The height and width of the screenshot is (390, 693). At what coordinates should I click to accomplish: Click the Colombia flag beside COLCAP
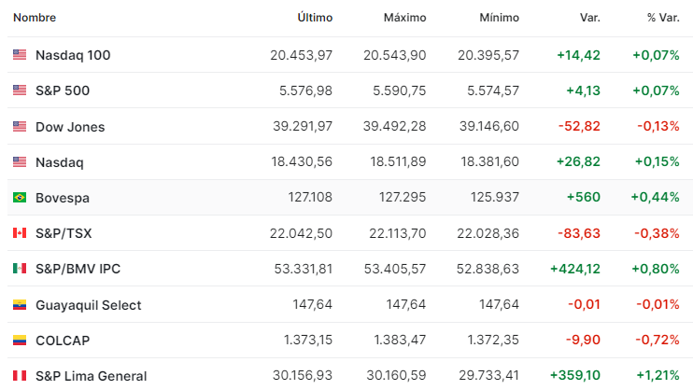click(20, 341)
